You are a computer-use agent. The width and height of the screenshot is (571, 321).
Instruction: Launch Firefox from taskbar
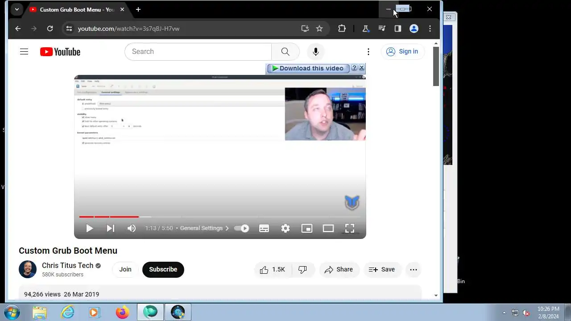pos(122,313)
